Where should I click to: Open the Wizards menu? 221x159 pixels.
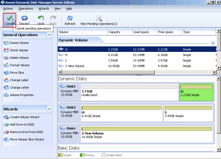[44, 9]
